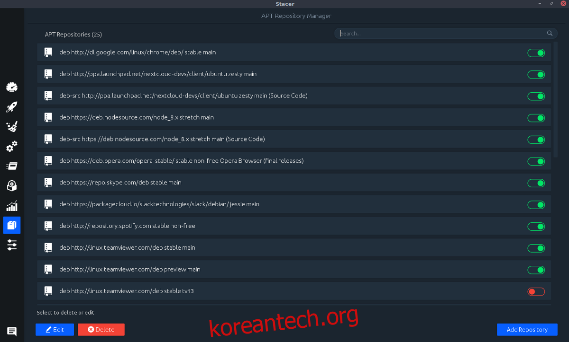Select the deb.opera.com opera-stable text
This screenshot has width=569, height=342.
tap(182, 161)
